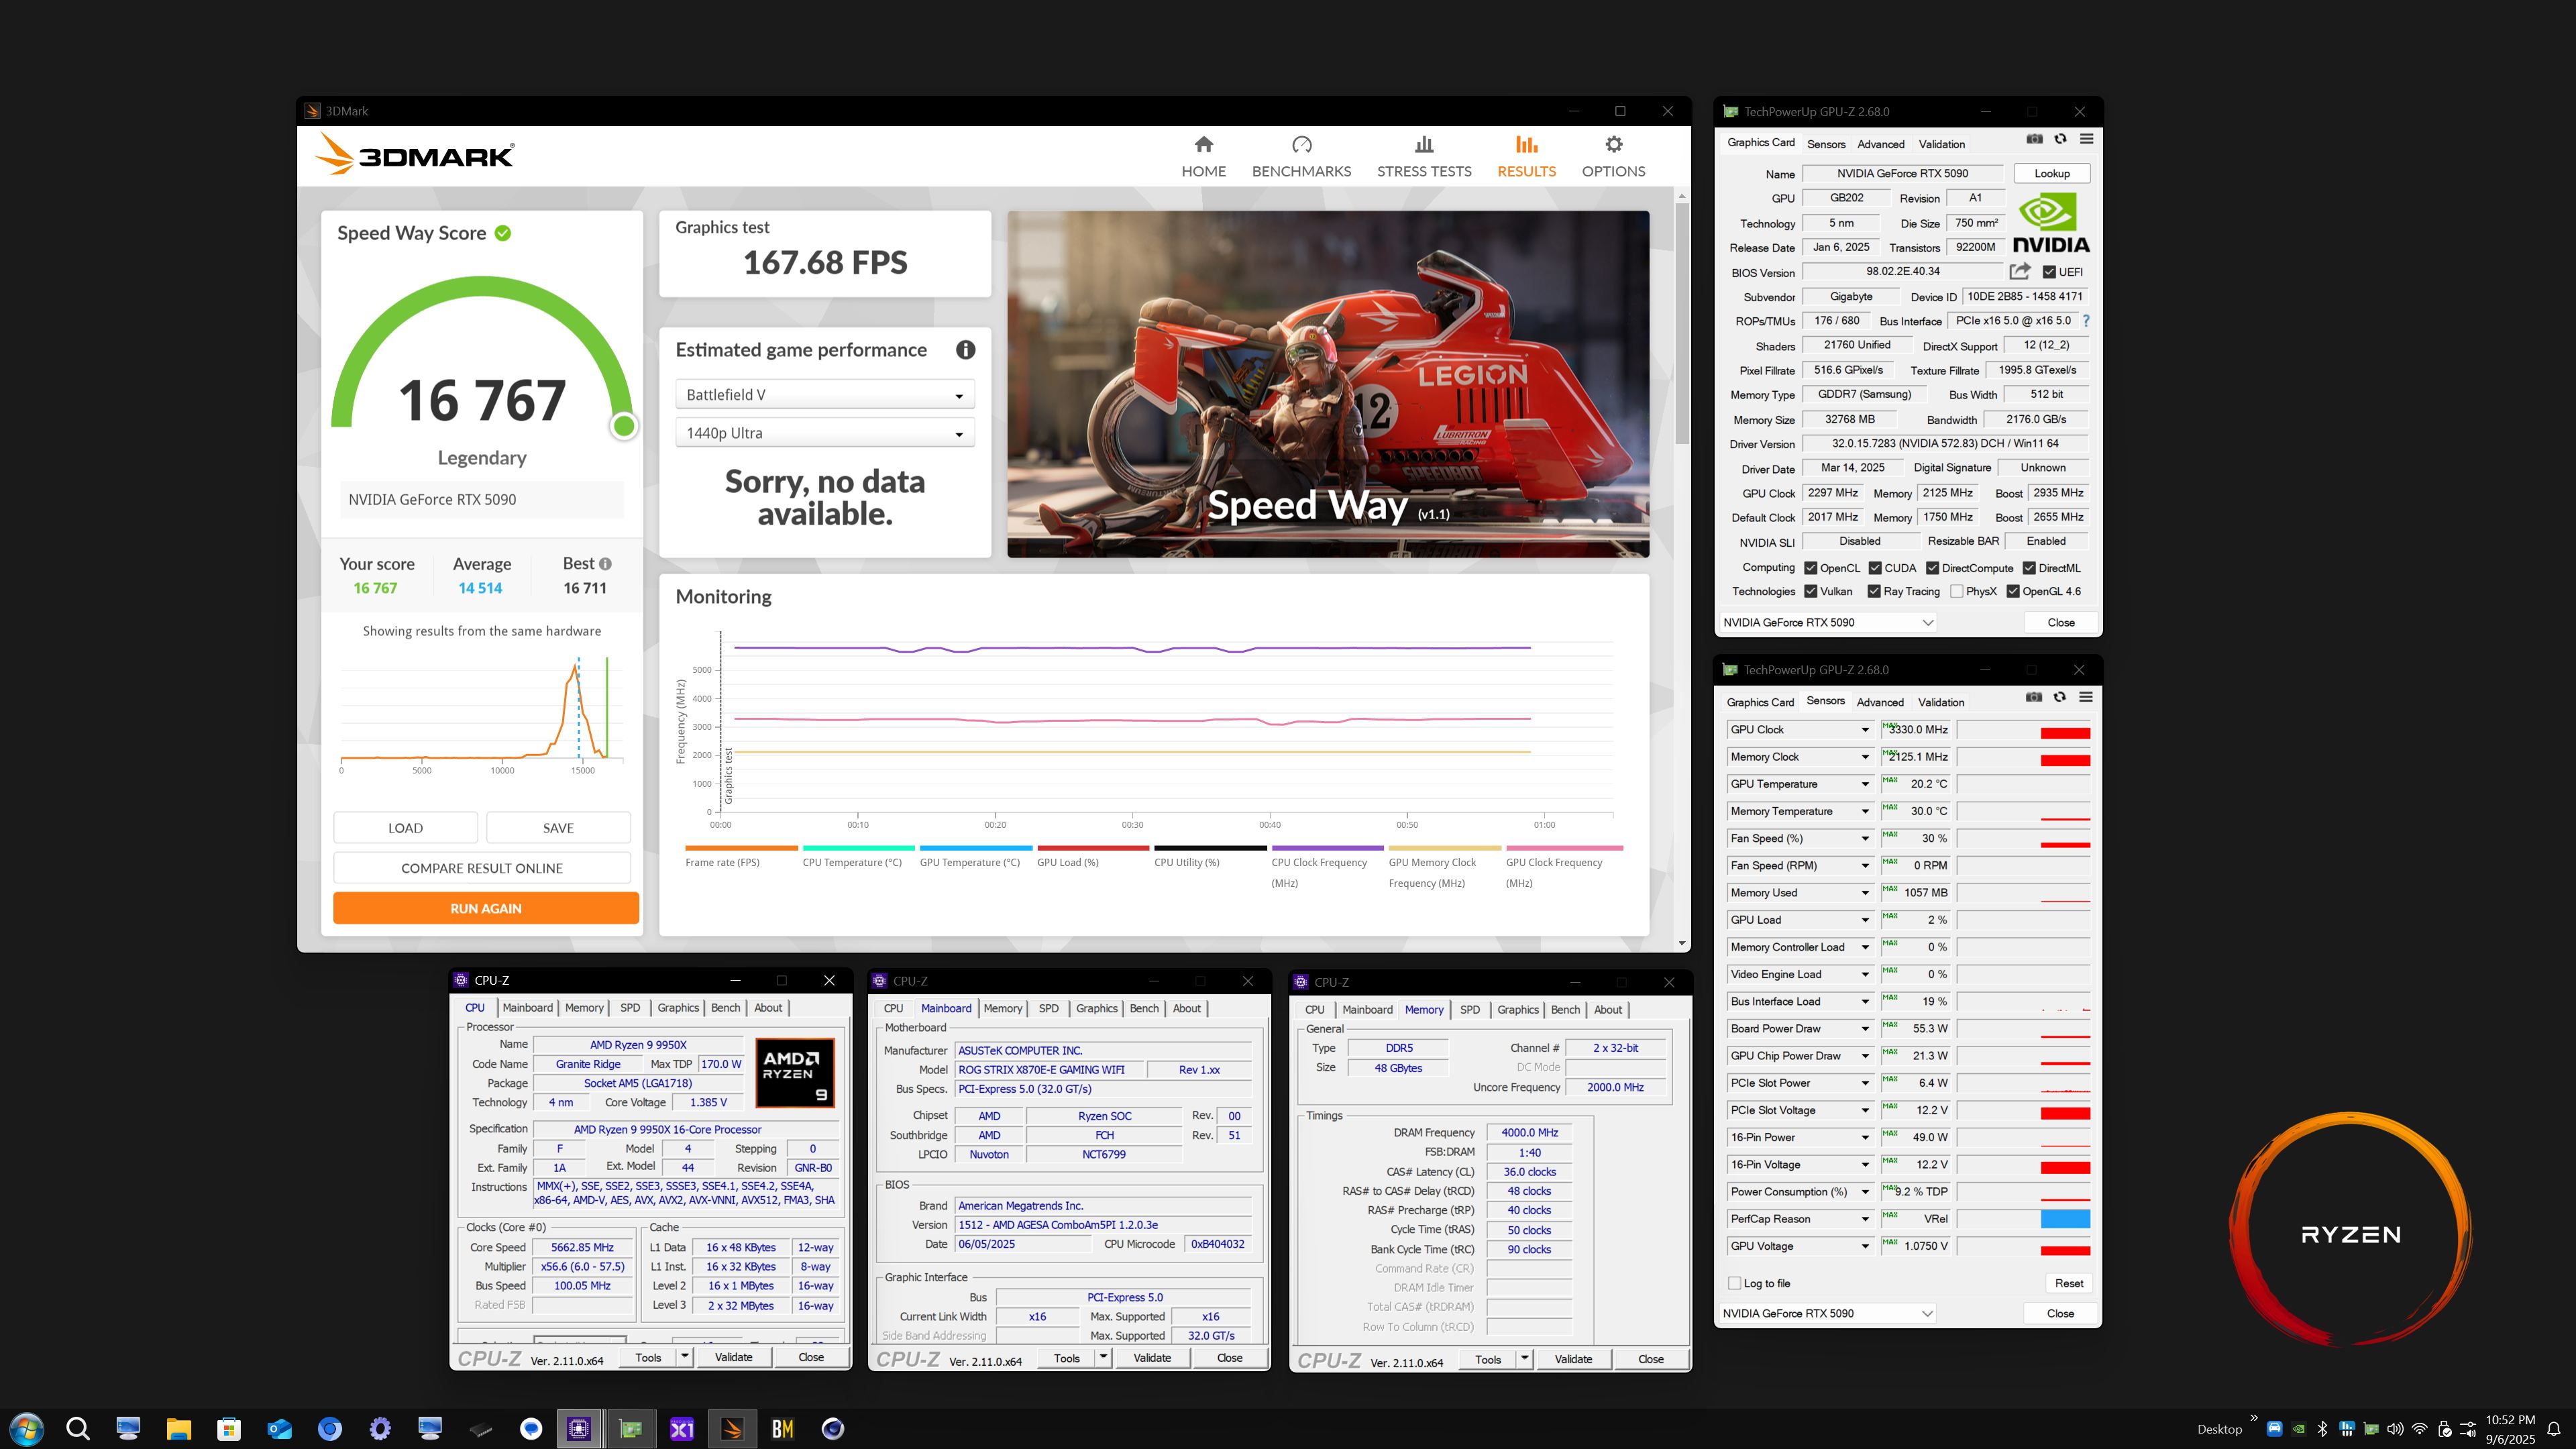Expand the Board Power Draw sensor dropdown arrow

click(1865, 1029)
